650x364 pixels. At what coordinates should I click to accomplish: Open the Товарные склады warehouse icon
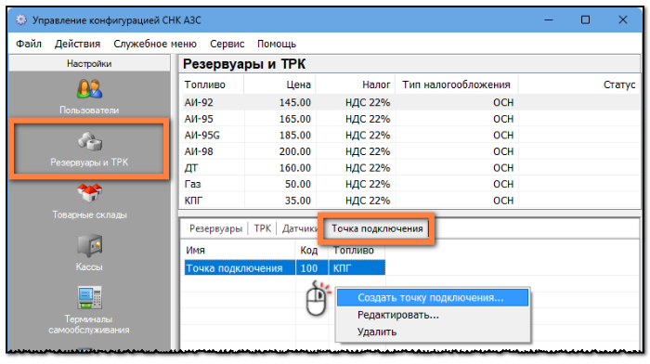click(89, 193)
